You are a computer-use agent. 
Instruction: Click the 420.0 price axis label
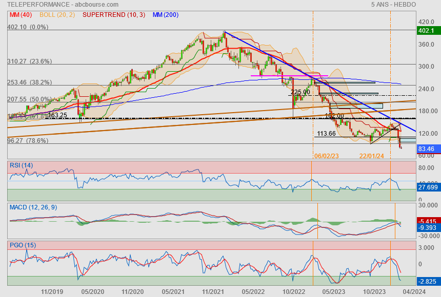tap(426, 22)
